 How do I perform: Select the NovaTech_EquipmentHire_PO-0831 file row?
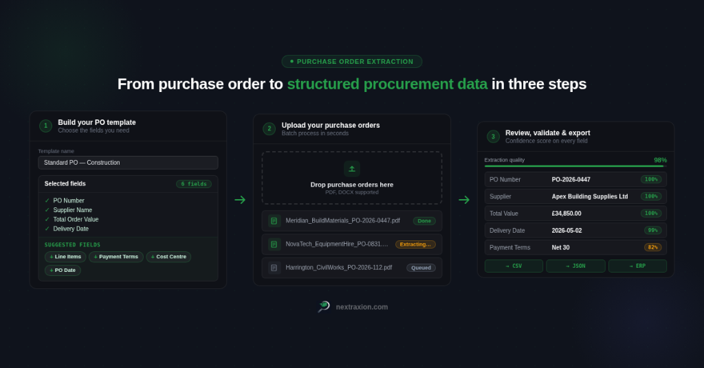coord(352,244)
